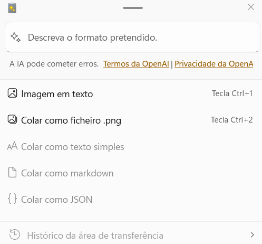
Task: Close the Advanced Paste window
Action: (251, 7)
